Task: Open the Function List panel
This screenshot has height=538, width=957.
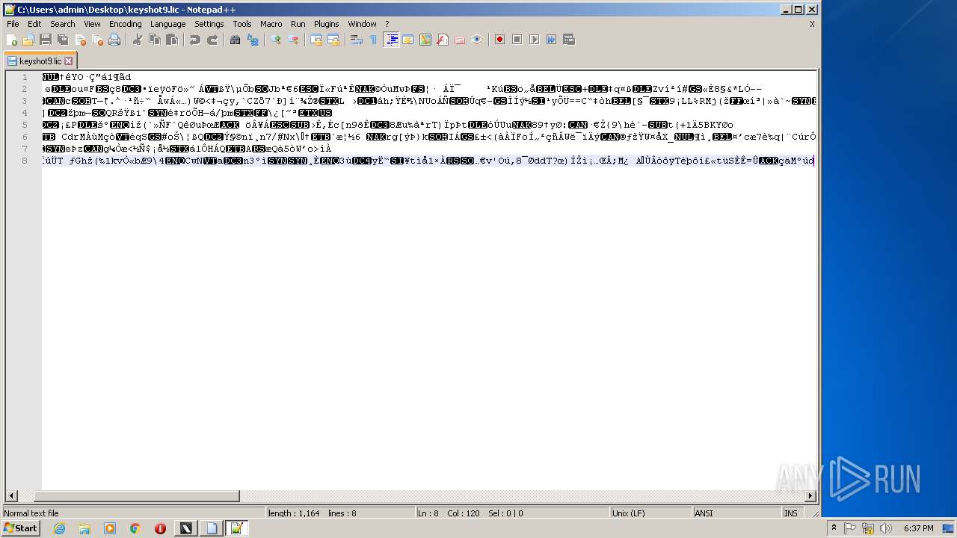Action: [x=443, y=40]
